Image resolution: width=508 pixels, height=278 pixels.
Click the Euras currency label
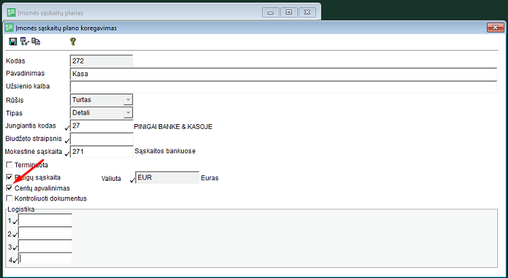pyautogui.click(x=209, y=178)
